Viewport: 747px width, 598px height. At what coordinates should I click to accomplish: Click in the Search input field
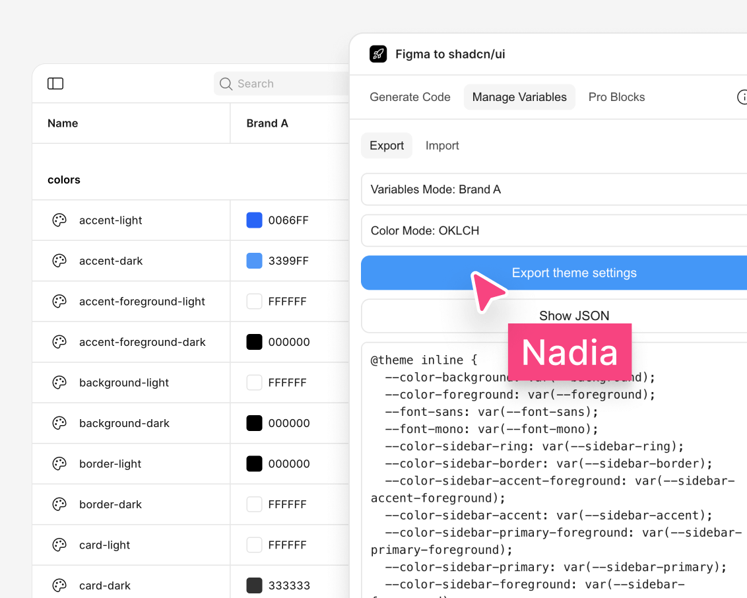[x=282, y=84]
